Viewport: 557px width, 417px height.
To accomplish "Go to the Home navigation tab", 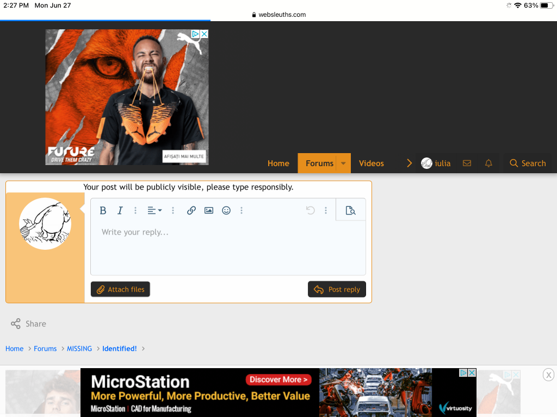I will [278, 163].
